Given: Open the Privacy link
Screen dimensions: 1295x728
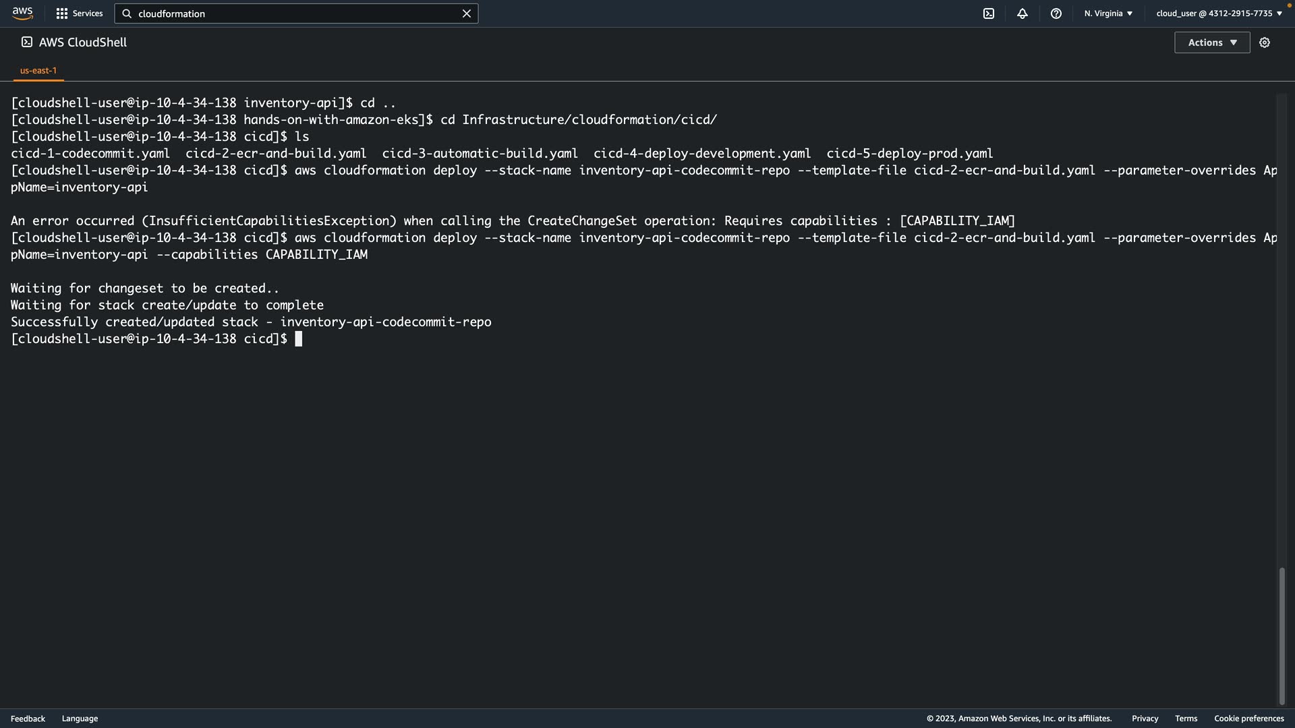Looking at the screenshot, I should [x=1145, y=719].
